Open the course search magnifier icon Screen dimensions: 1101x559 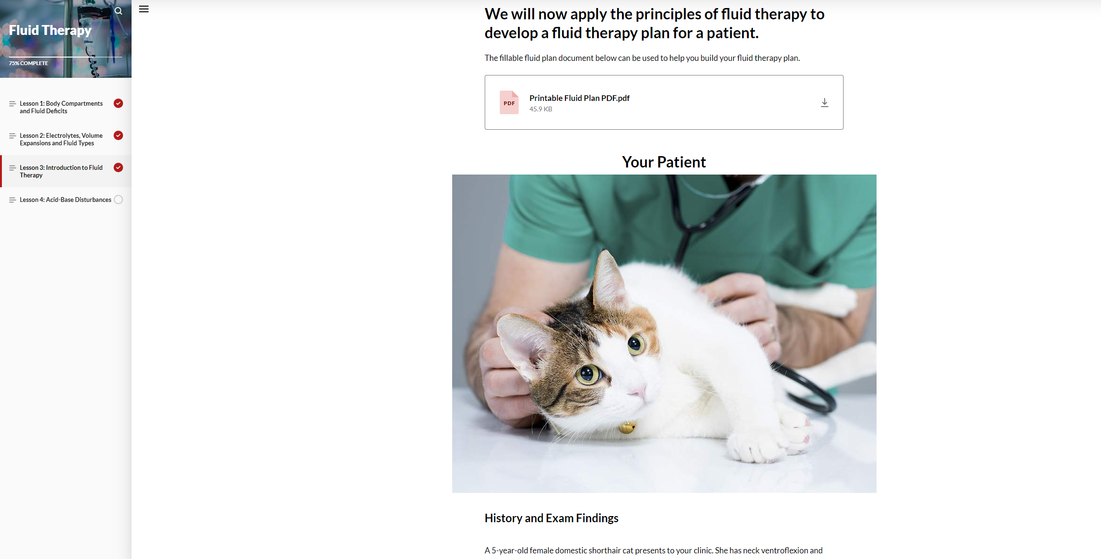118,11
